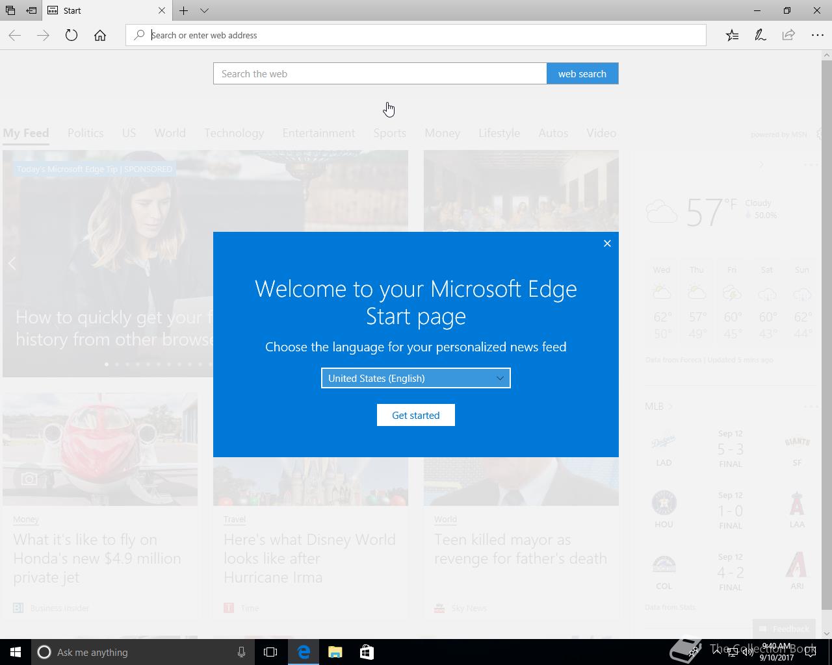The width and height of the screenshot is (832, 665).
Task: Close the welcome dialog
Action: point(607,244)
